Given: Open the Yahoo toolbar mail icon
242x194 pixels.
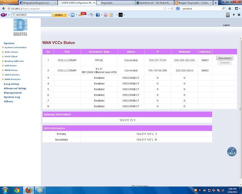Looking at the screenshot, I should (x=73, y=15).
